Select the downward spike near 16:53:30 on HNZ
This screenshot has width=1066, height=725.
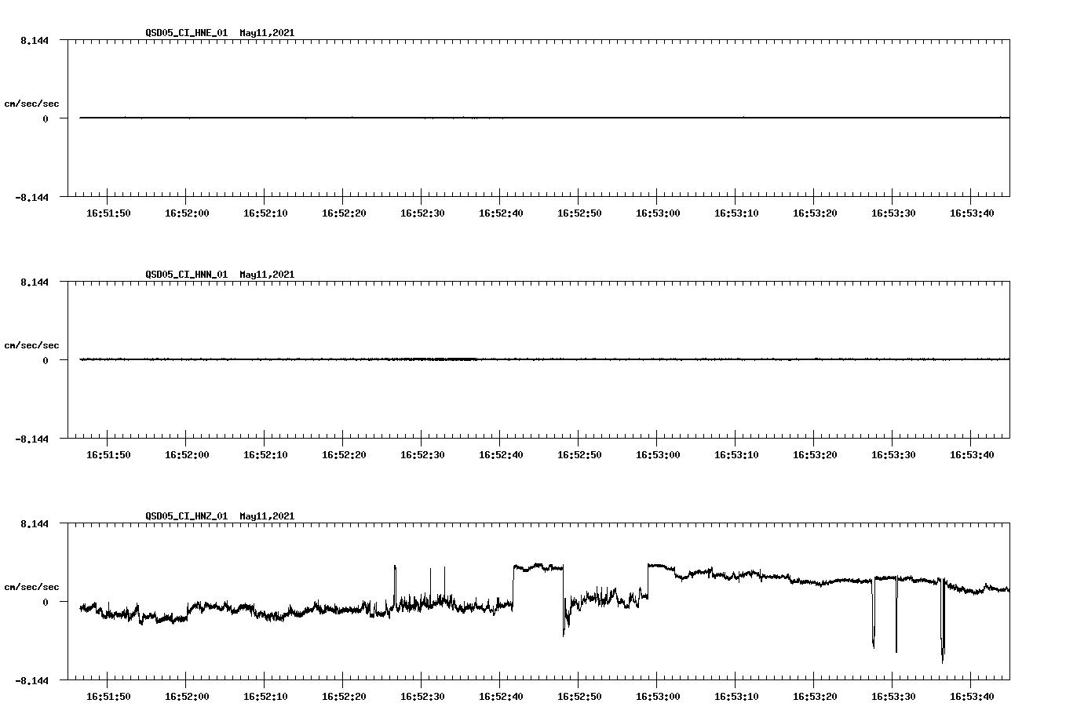click(x=896, y=620)
